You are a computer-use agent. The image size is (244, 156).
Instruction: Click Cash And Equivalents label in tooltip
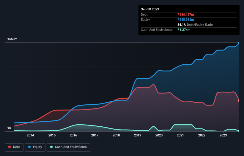pos(157,30)
